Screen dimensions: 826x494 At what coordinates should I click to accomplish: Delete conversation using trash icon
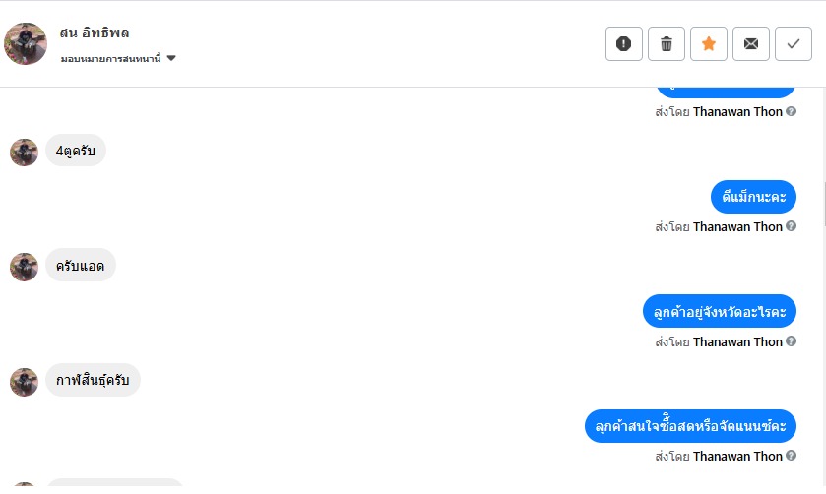click(667, 43)
